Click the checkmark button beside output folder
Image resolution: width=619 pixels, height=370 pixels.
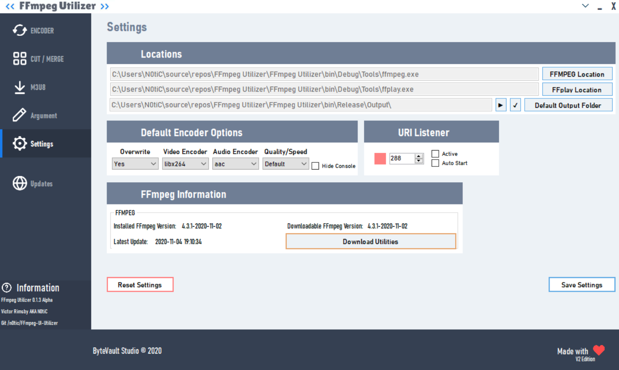515,105
